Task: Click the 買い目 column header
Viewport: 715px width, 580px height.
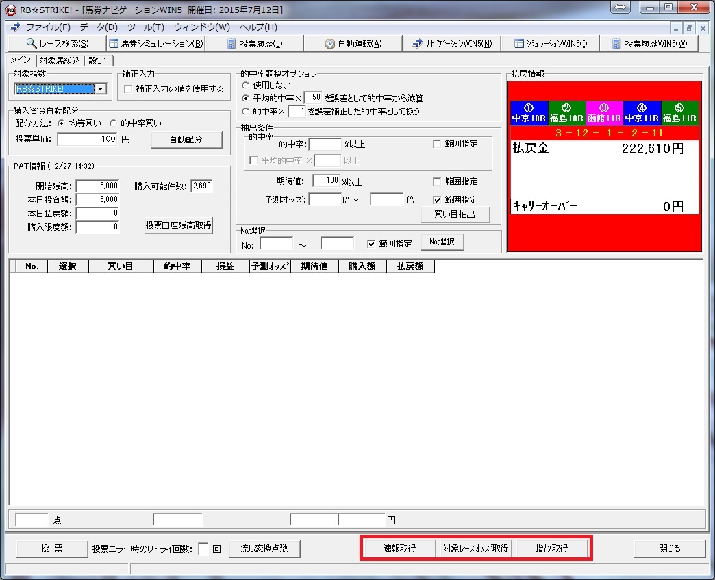Action: point(121,266)
